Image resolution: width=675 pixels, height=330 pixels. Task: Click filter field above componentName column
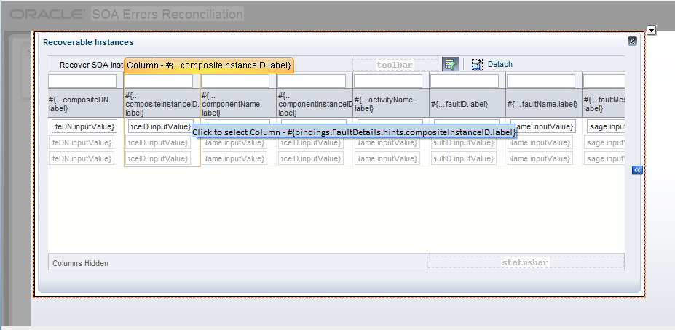click(235, 81)
